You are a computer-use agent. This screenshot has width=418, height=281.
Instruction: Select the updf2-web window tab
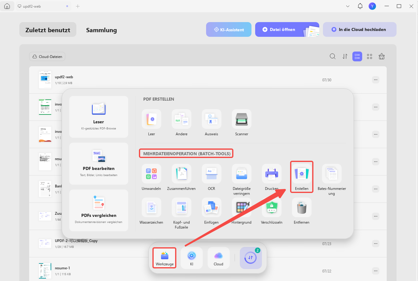pos(43,6)
